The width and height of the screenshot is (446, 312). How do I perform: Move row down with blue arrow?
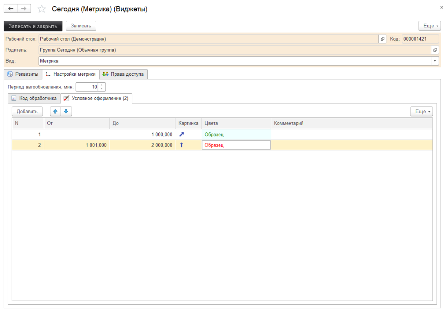pos(66,111)
